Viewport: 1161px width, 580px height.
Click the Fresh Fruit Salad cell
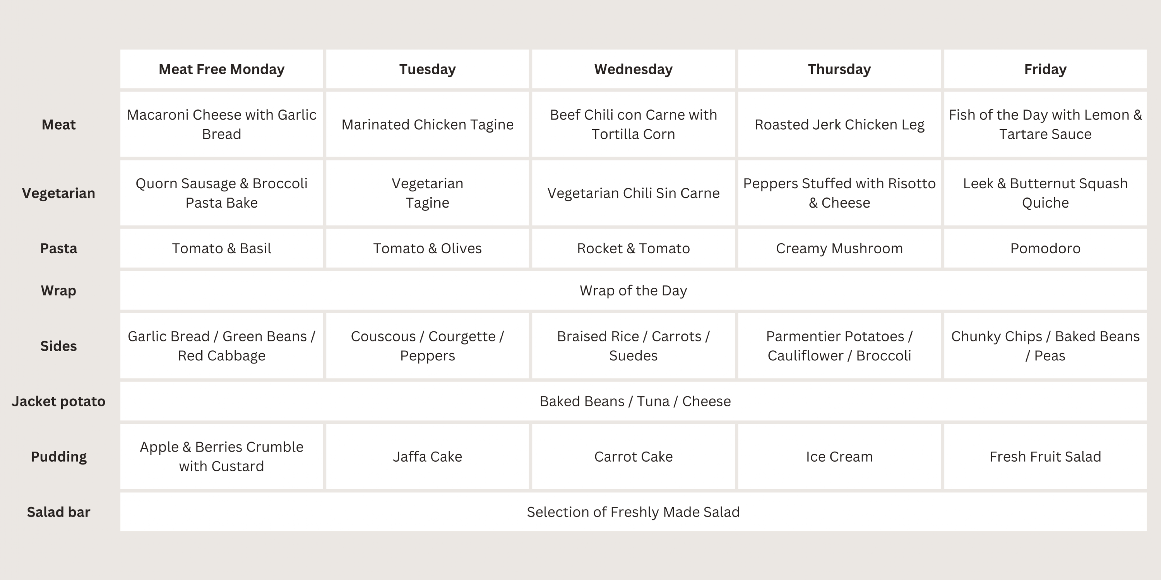click(1045, 457)
